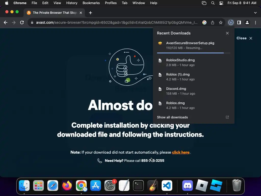Viewport: 261px width, 196px height.
Task: Open Roblox.dmg download entry
Action: [x=194, y=105]
